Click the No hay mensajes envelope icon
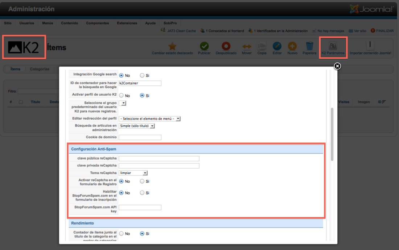 (314, 31)
